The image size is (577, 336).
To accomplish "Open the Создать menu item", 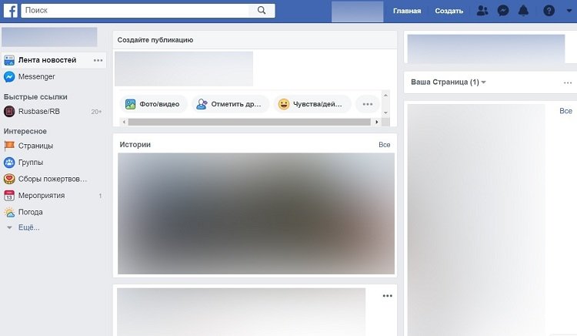I will click(x=449, y=11).
